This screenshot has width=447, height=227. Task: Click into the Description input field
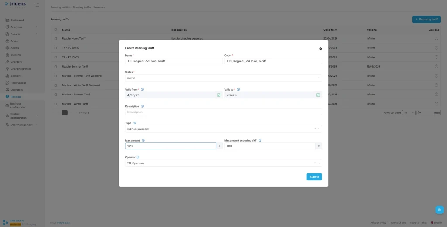tap(223, 112)
